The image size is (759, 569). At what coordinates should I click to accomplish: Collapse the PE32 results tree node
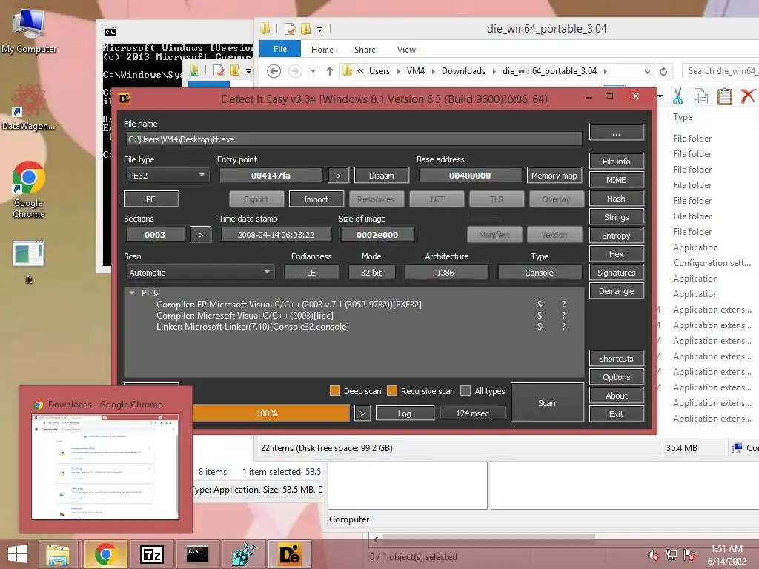pyautogui.click(x=132, y=293)
